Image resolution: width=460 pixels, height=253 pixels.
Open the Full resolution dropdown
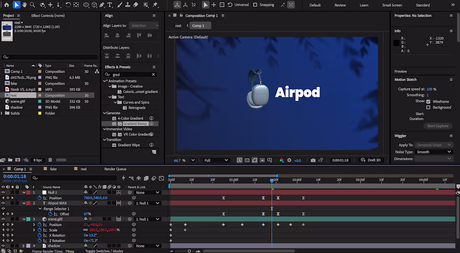coord(216,160)
